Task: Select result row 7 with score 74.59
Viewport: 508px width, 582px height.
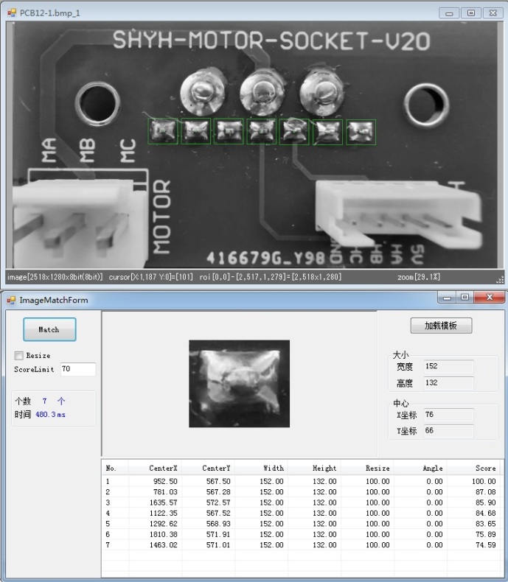Action: (295, 544)
